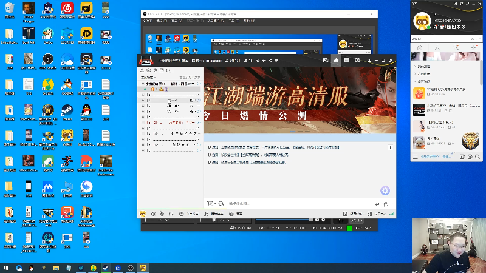Viewport: 486px width, 273px height.
Task: Open the audio mixer icon in the bottom bar
Action: pos(171,214)
